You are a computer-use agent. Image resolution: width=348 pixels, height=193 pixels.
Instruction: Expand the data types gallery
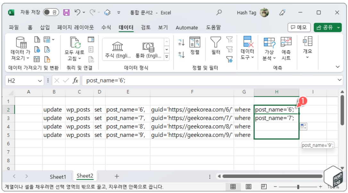coord(166,57)
